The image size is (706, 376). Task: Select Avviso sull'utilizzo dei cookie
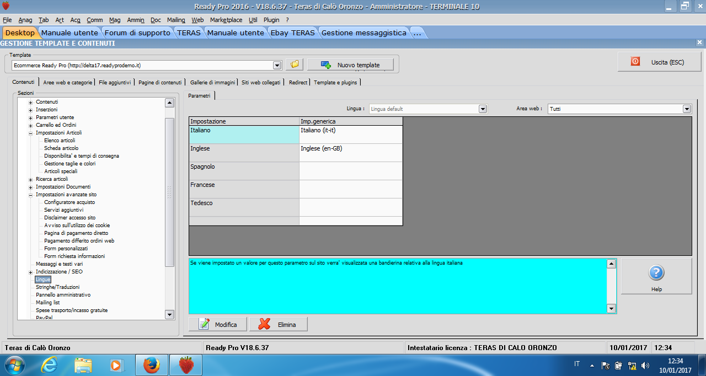[x=77, y=225]
